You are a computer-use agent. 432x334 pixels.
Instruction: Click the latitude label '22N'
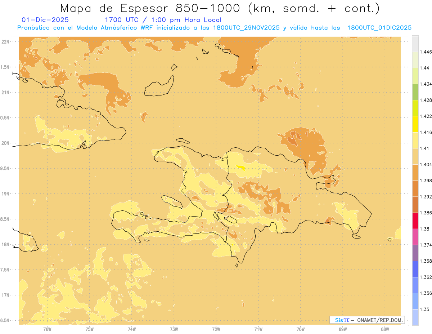click(6, 41)
